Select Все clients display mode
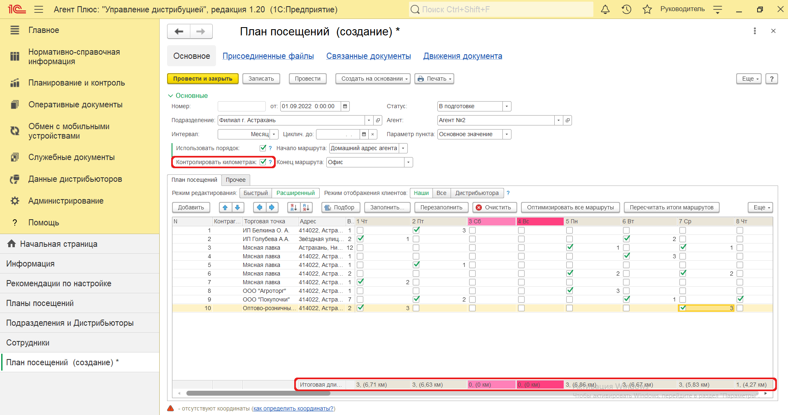The width and height of the screenshot is (788, 415). [442, 193]
